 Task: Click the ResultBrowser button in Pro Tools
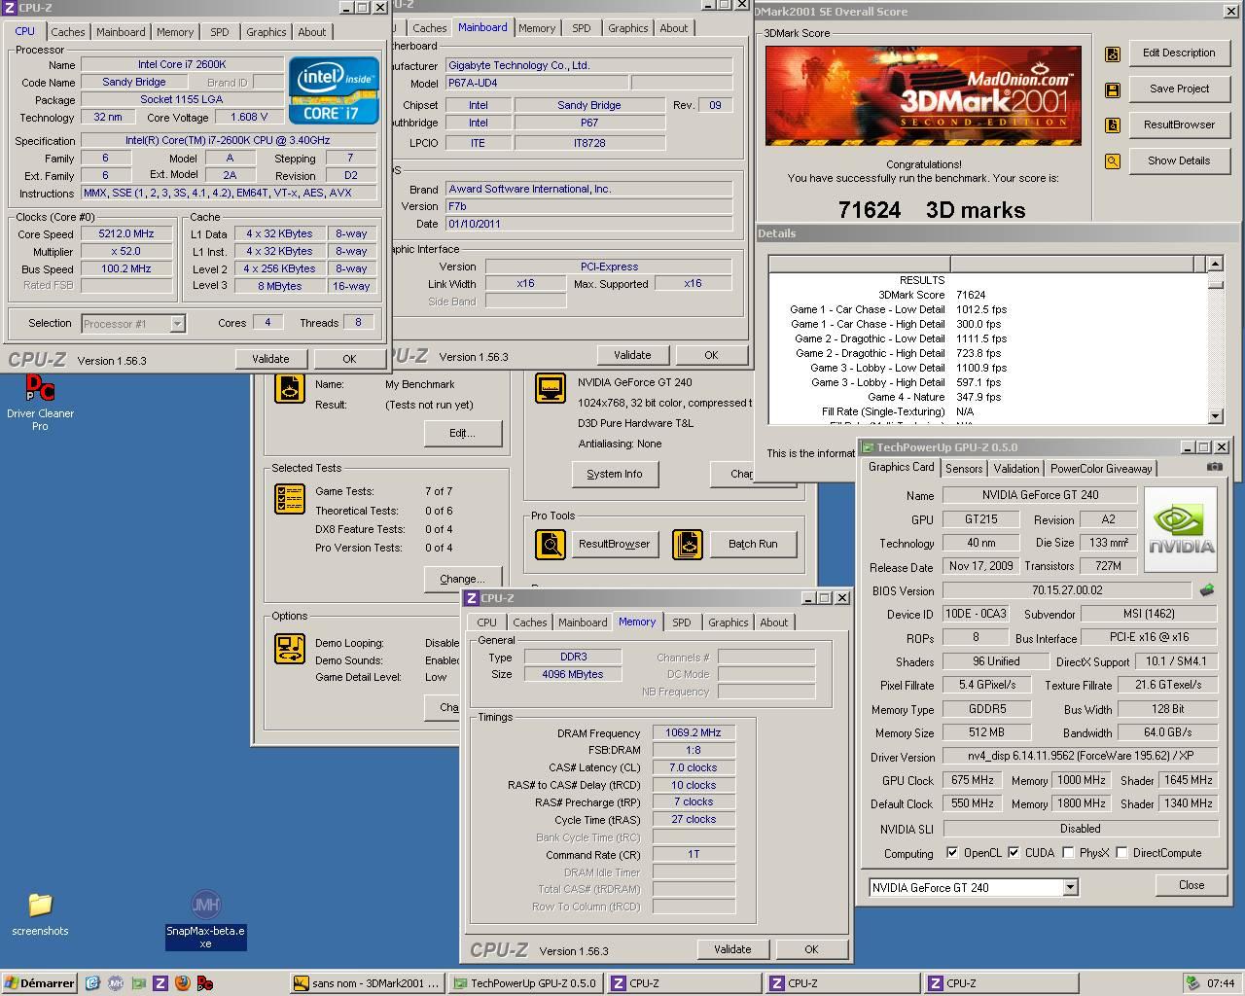(614, 544)
